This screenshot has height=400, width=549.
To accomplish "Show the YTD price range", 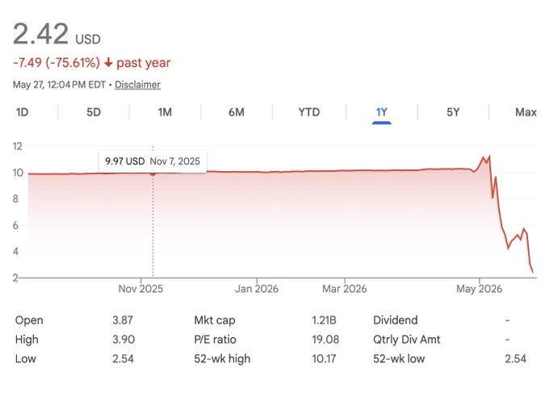I will pyautogui.click(x=308, y=112).
